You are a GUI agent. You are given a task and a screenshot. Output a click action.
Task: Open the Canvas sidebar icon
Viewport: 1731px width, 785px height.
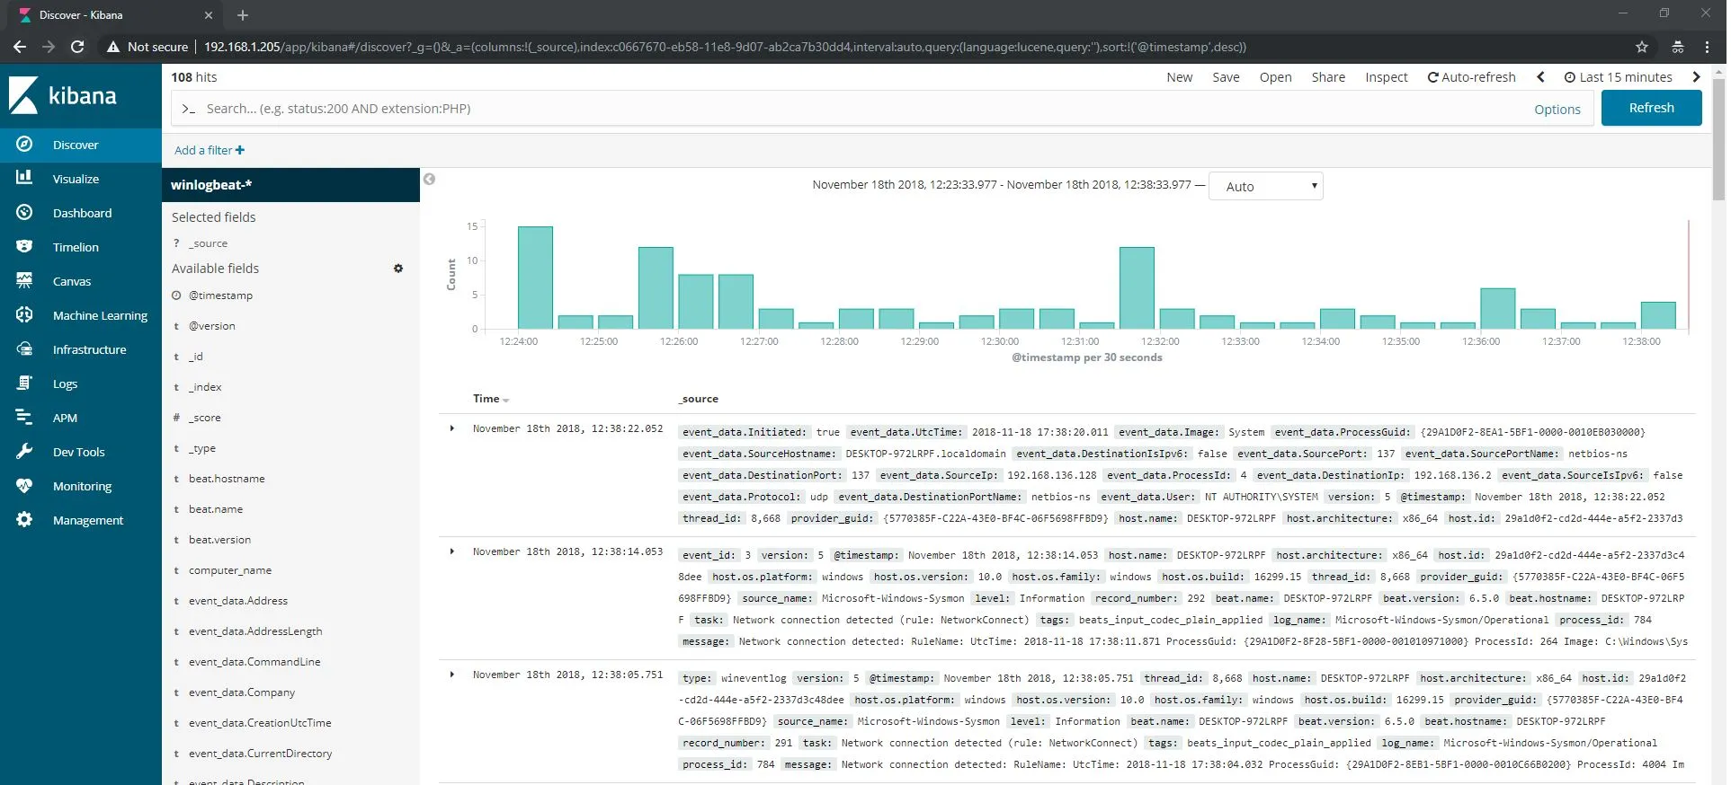pos(24,280)
